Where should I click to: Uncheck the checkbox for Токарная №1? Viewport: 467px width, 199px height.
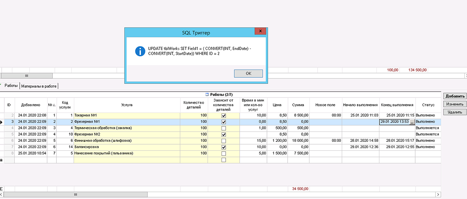click(223, 115)
